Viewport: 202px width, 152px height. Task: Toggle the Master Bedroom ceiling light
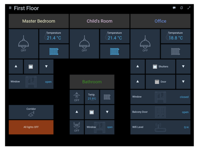pos(23,44)
